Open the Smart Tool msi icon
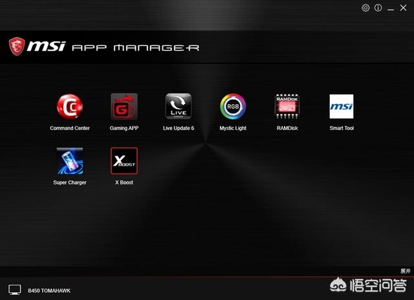 click(x=342, y=106)
